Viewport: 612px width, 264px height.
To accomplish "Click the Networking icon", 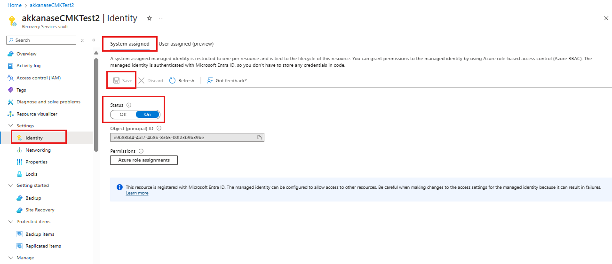I will point(19,150).
